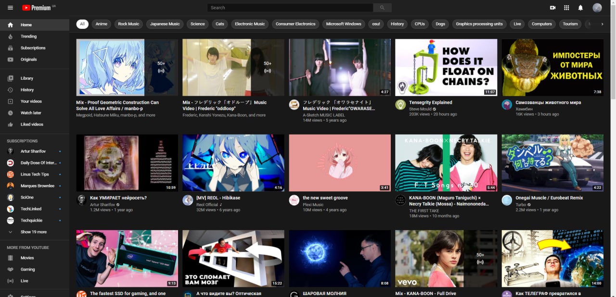Select the Consumer Electronics filter chip
This screenshot has height=297, width=616.
point(295,24)
